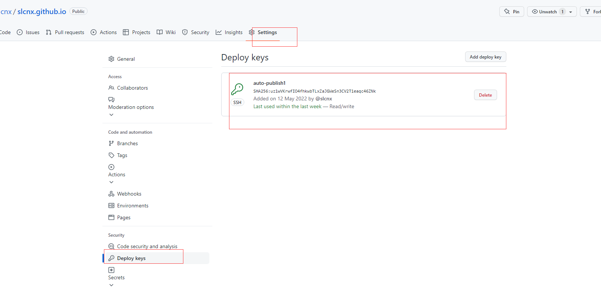Click 'Last used within the last week' text
The height and width of the screenshot is (290, 601).
287,106
